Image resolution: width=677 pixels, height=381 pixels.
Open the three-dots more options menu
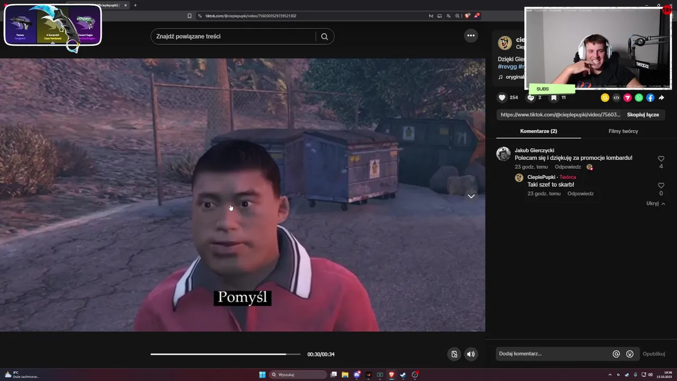point(471,35)
